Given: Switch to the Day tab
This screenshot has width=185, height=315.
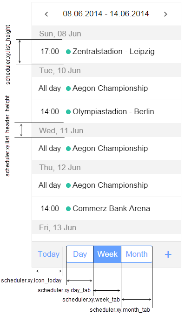Looking at the screenshot, I should pos(80,254).
